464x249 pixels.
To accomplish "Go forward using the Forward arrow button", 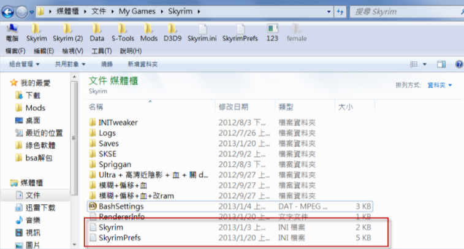I will click(21, 12).
